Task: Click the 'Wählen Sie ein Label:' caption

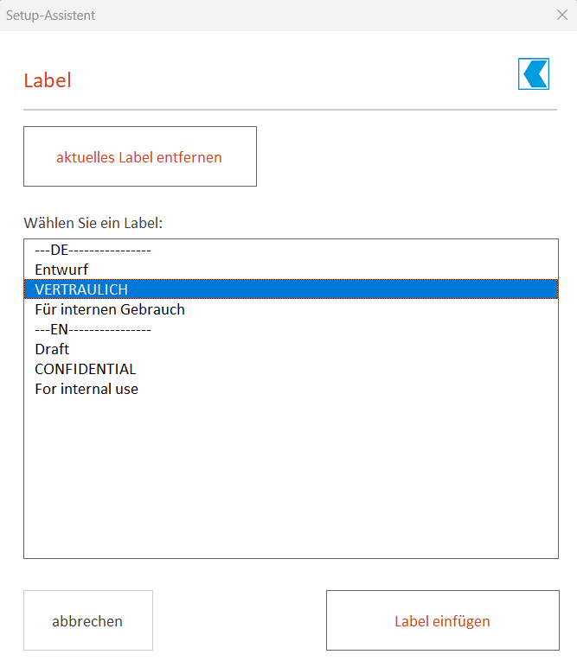Action: pos(93,223)
